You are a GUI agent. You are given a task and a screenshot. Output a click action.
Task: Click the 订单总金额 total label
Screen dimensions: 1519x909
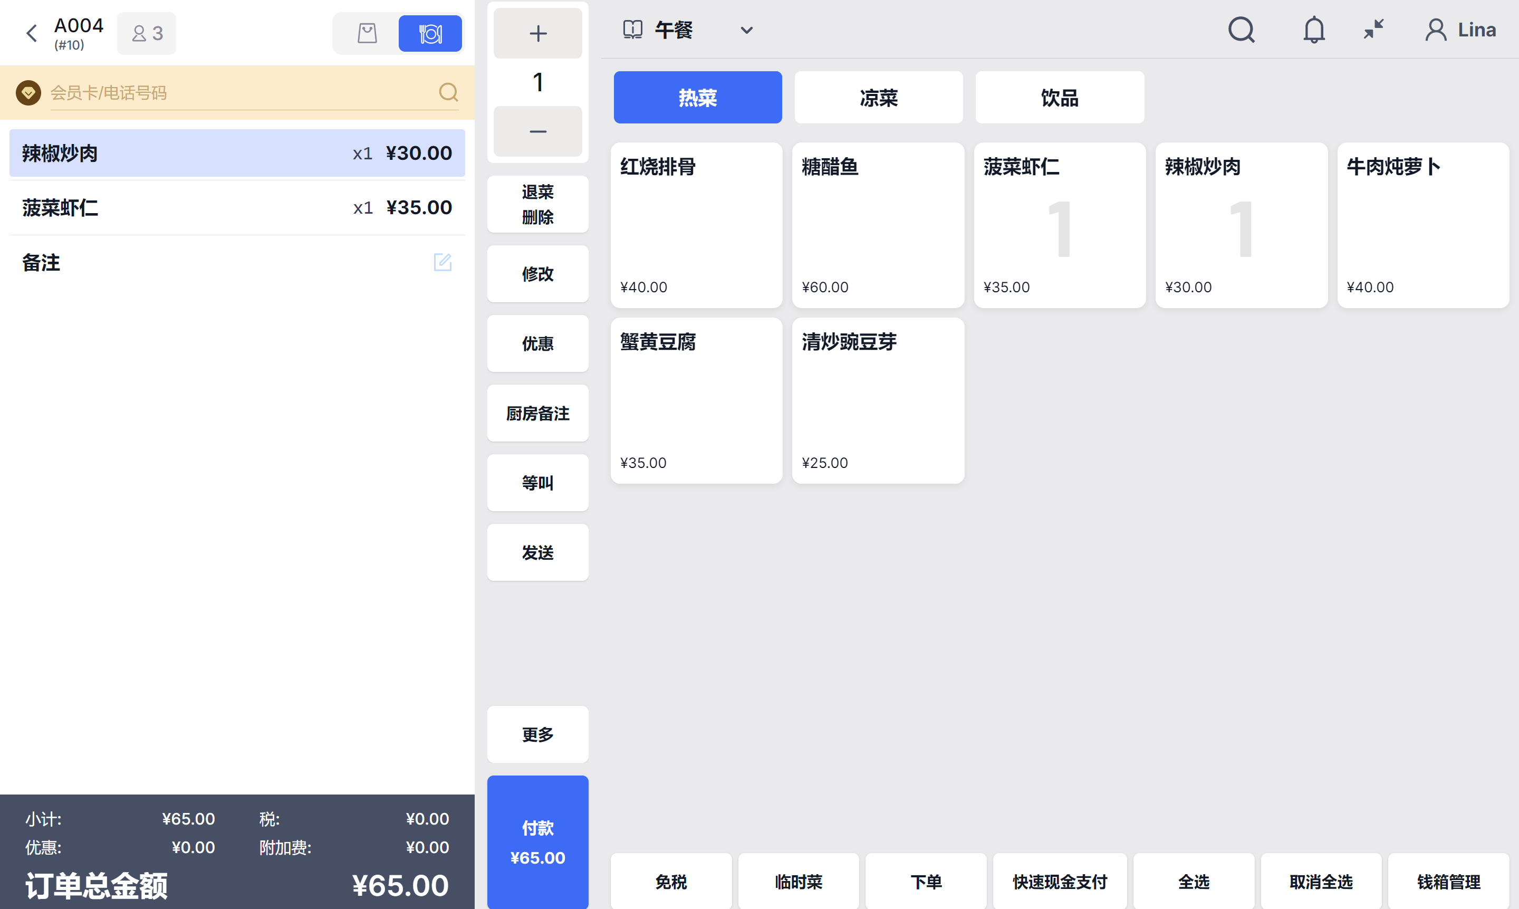(96, 885)
